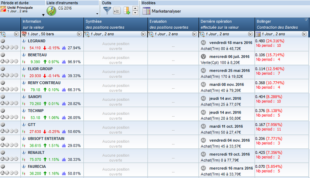This screenshot has height=178, width=310.
Task: Open the first column filter dropdown
Action: point(16,34)
